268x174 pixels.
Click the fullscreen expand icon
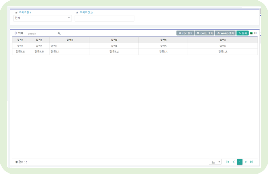coord(255,33)
